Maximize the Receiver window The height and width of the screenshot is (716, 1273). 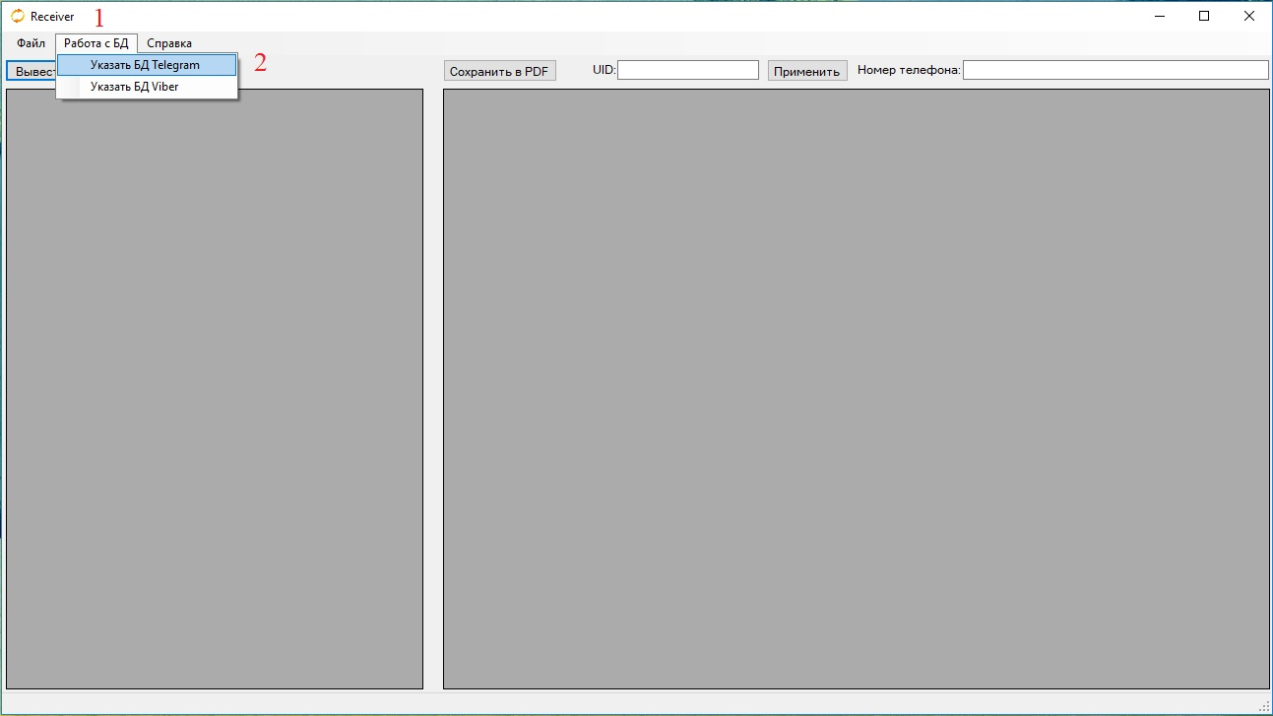[x=1204, y=16]
